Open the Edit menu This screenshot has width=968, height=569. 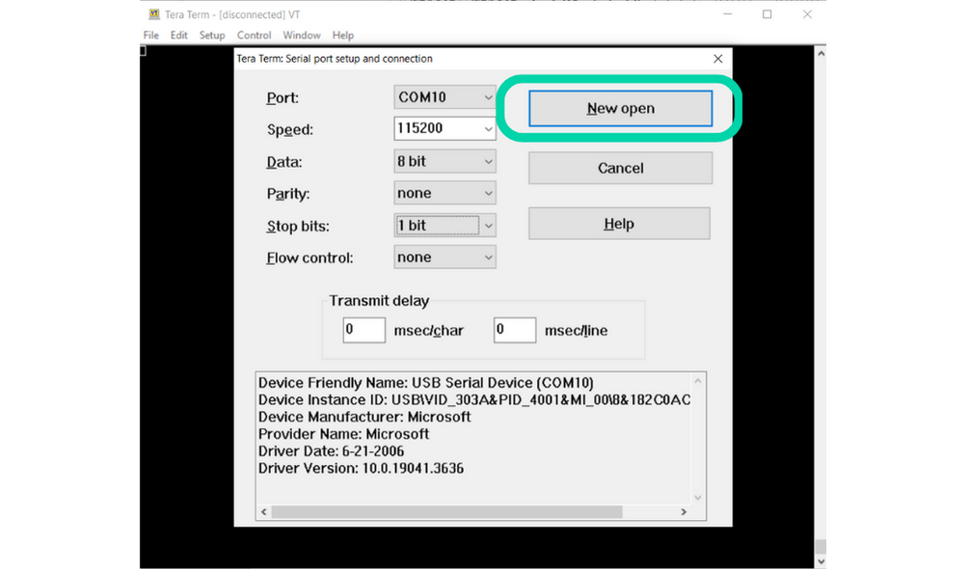pyautogui.click(x=179, y=36)
